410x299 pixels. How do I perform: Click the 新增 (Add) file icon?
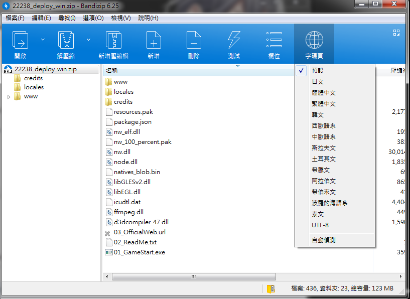(154, 40)
